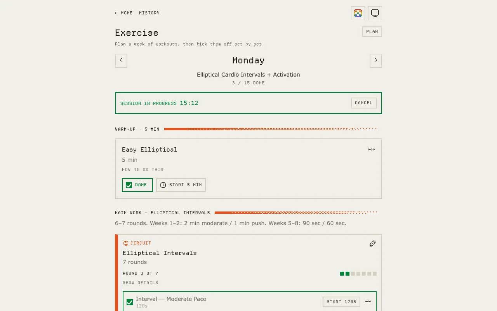This screenshot has width=497, height=311.
Task: Start the 120s interval timer
Action: coord(341,302)
